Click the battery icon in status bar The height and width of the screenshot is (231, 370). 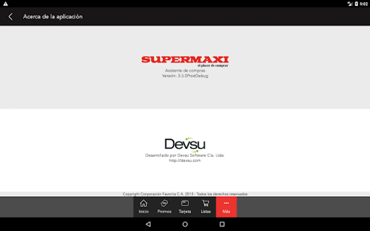[x=356, y=4]
